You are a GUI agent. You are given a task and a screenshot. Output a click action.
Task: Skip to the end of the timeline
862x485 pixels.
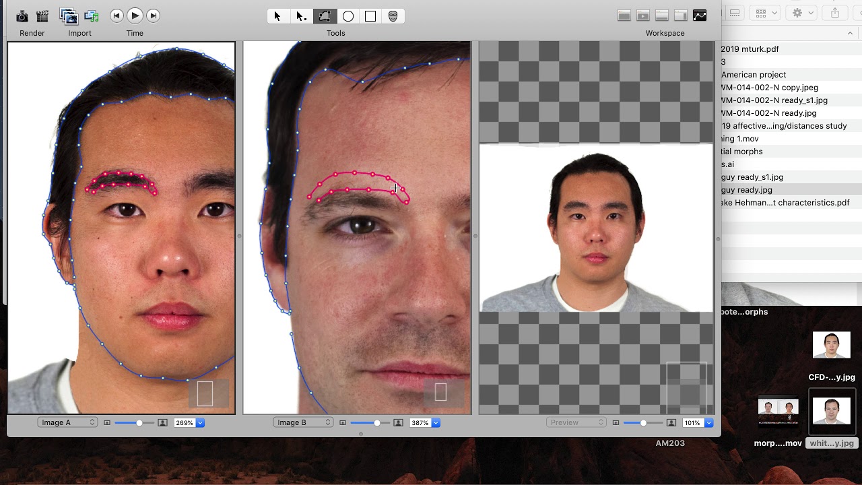pos(154,15)
